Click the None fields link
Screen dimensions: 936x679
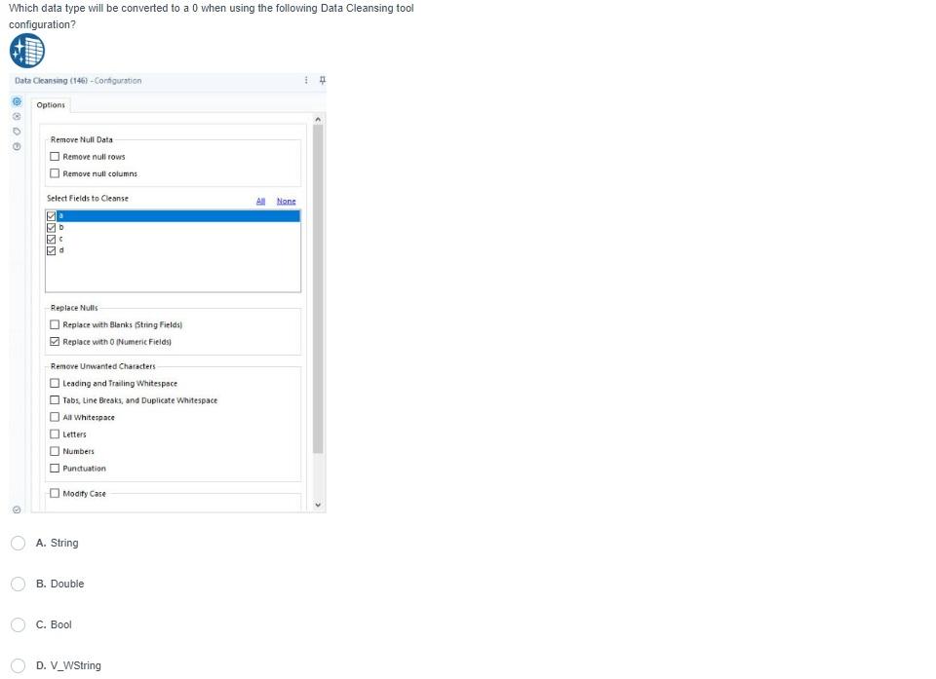point(286,201)
